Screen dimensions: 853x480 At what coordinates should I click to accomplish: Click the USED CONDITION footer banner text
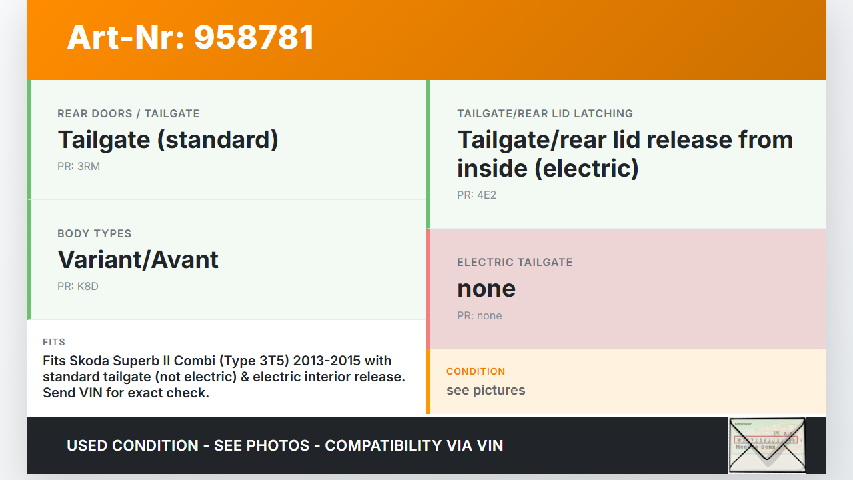point(285,445)
